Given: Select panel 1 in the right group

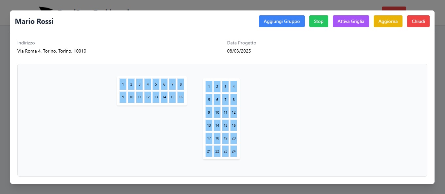Looking at the screenshot, I should pos(209,87).
